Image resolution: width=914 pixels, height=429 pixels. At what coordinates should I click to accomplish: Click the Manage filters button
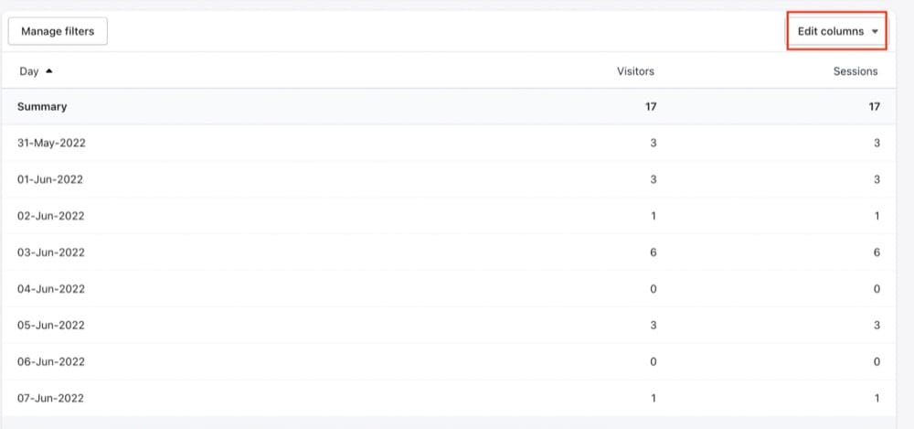click(x=58, y=31)
